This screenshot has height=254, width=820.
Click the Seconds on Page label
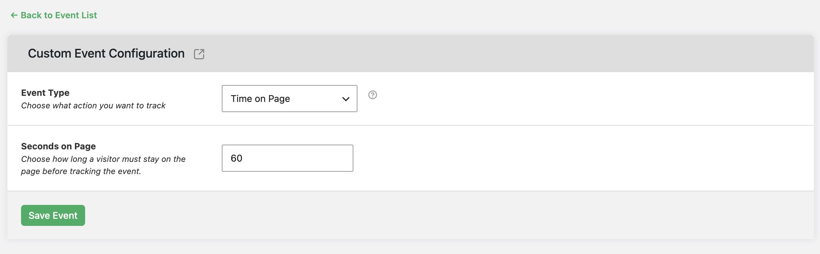point(58,146)
